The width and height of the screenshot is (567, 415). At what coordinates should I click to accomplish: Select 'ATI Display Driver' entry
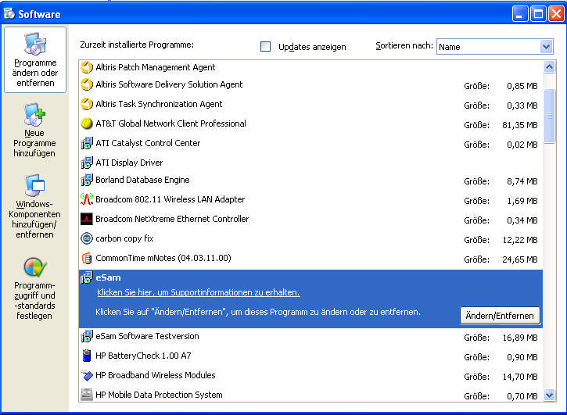(310, 163)
